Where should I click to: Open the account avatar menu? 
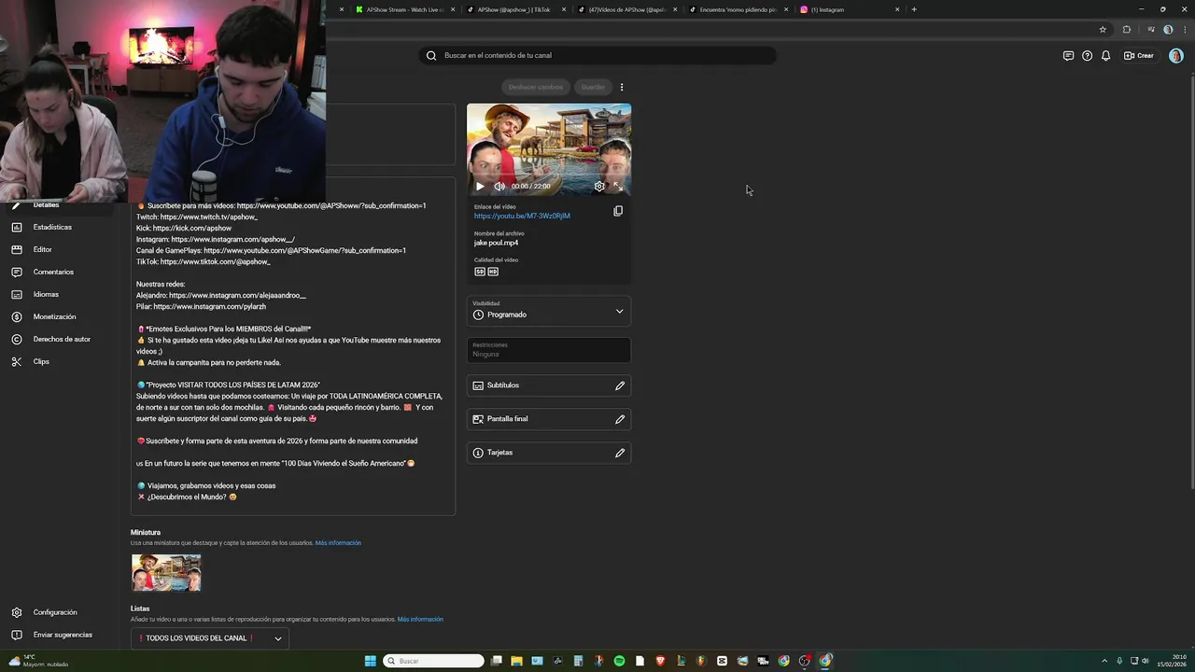pos(1175,56)
